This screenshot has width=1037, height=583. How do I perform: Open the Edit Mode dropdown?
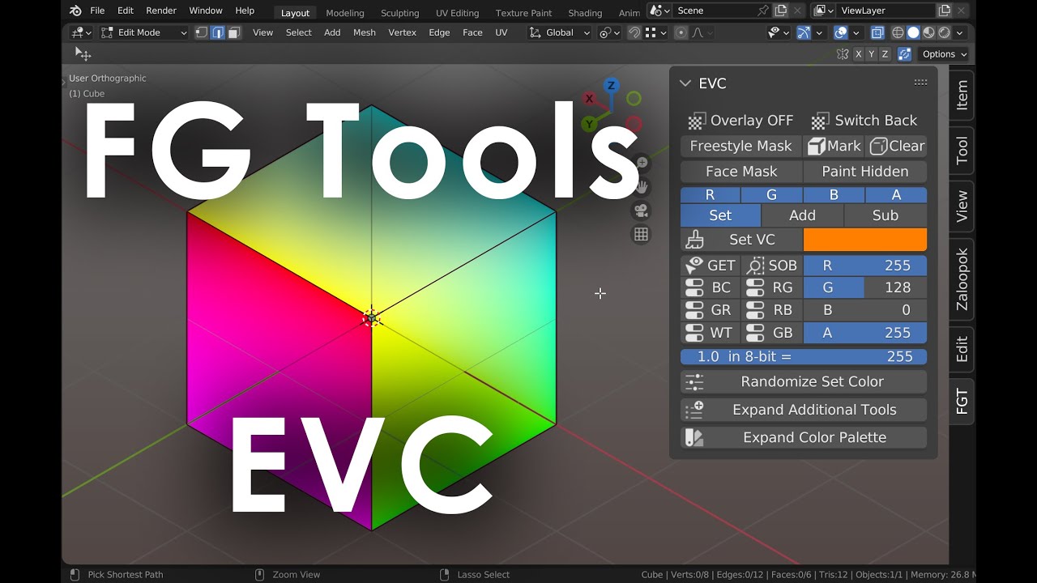pyautogui.click(x=144, y=32)
